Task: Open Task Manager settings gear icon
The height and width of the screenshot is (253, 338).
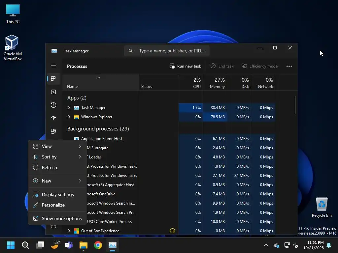Action: point(53,227)
